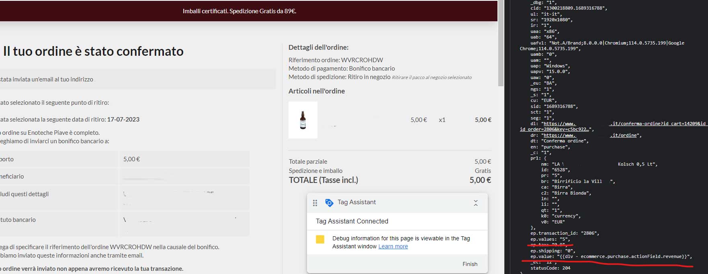708x274 pixels.
Task: Select the ep.transaction_id line in console
Action: coord(565,233)
